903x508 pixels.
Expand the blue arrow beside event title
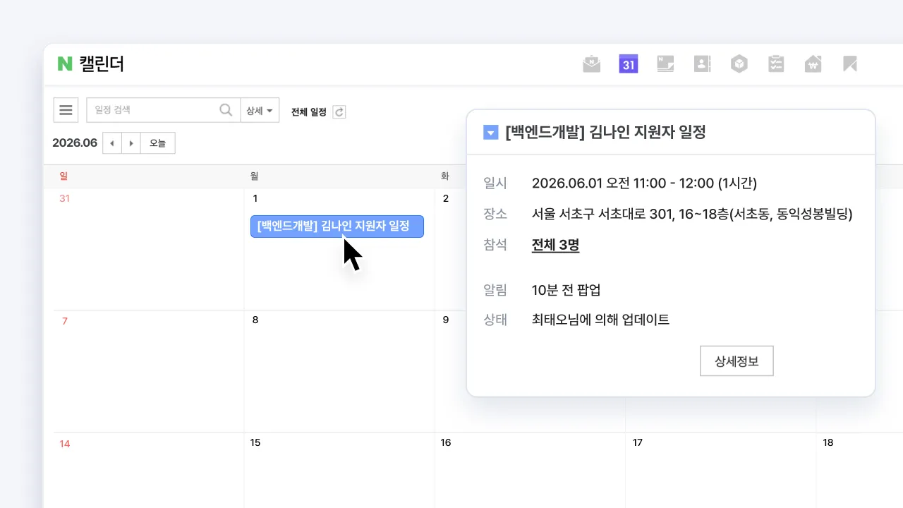click(x=491, y=132)
